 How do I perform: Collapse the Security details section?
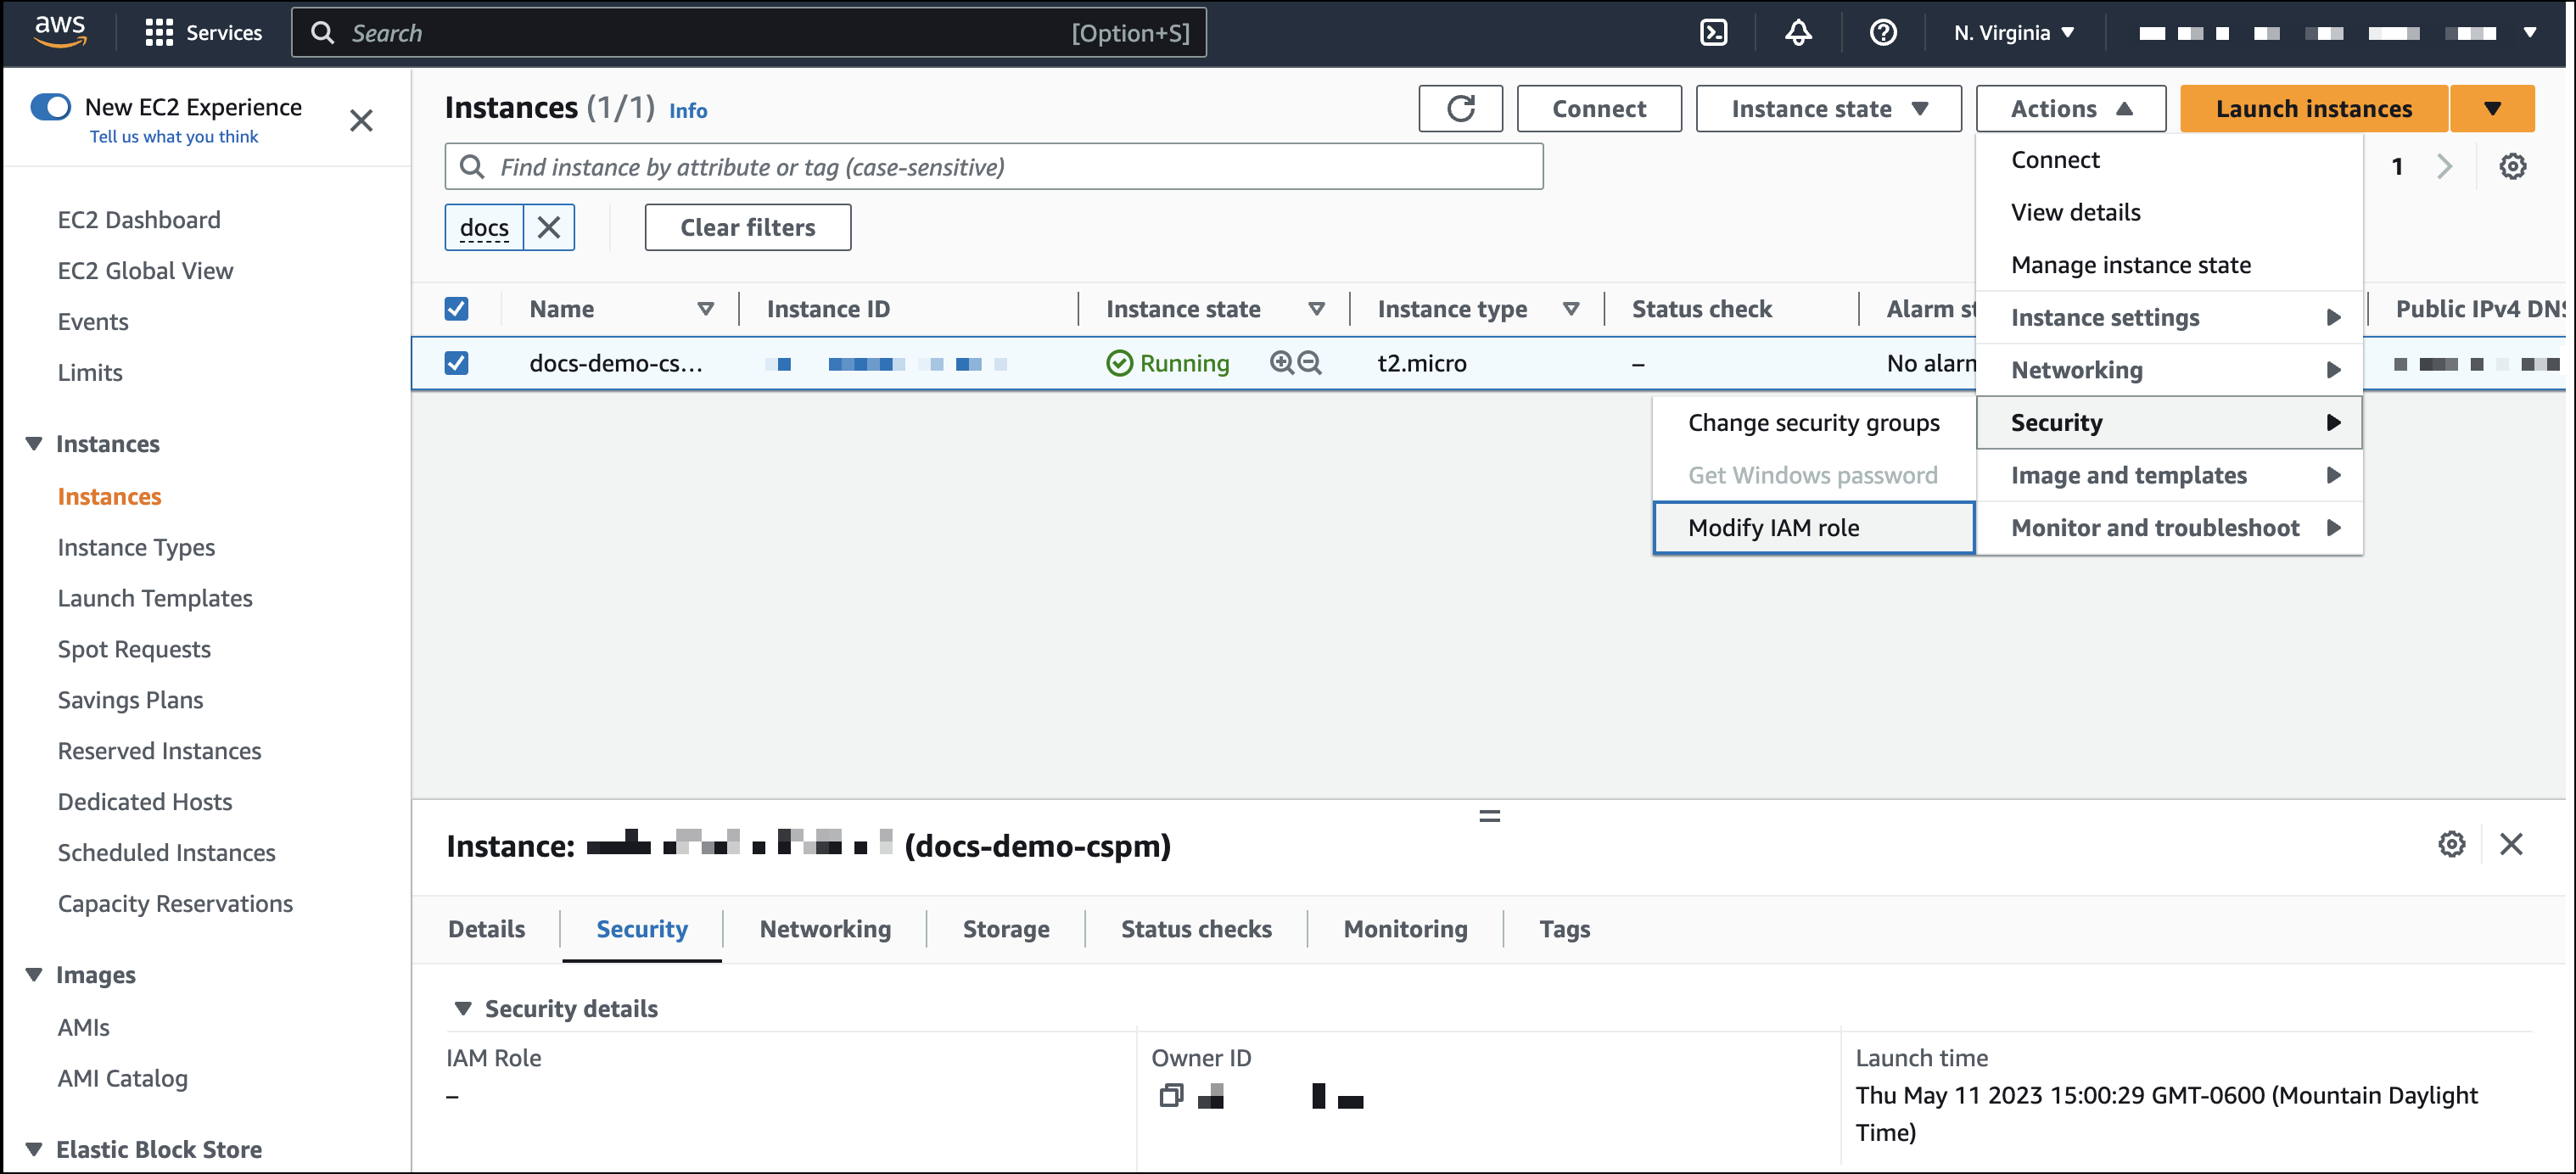point(464,1008)
